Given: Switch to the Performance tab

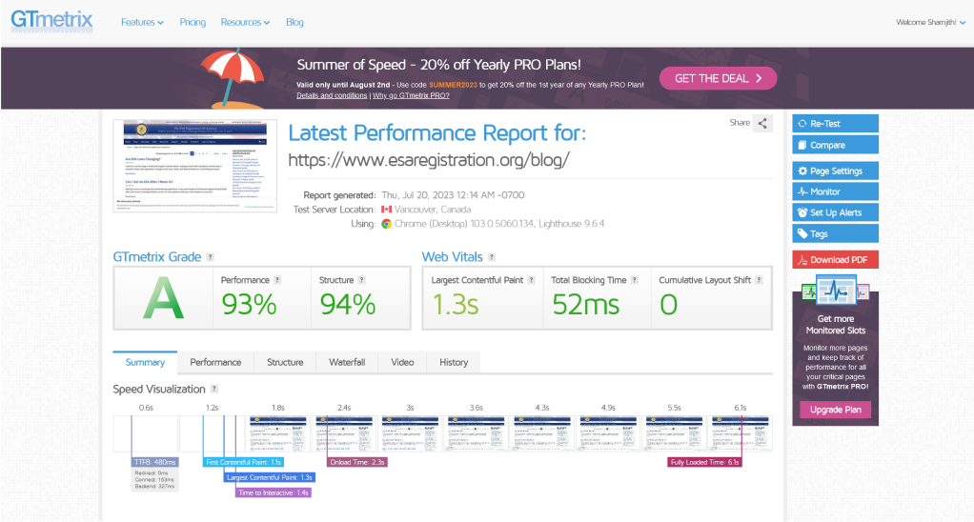Looking at the screenshot, I should click(215, 363).
